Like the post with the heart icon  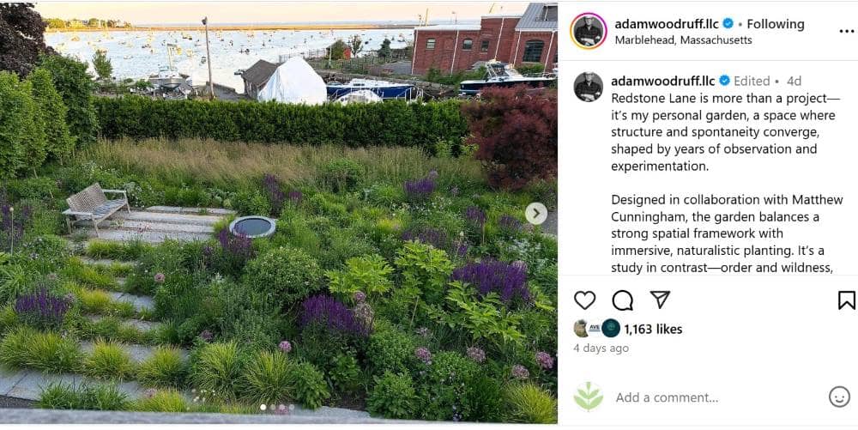pos(584,300)
